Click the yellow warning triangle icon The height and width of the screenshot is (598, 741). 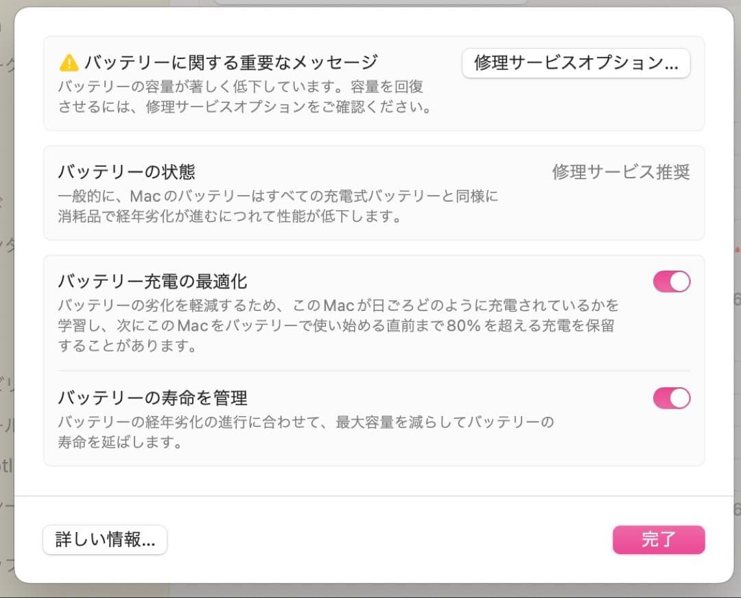coord(69,62)
